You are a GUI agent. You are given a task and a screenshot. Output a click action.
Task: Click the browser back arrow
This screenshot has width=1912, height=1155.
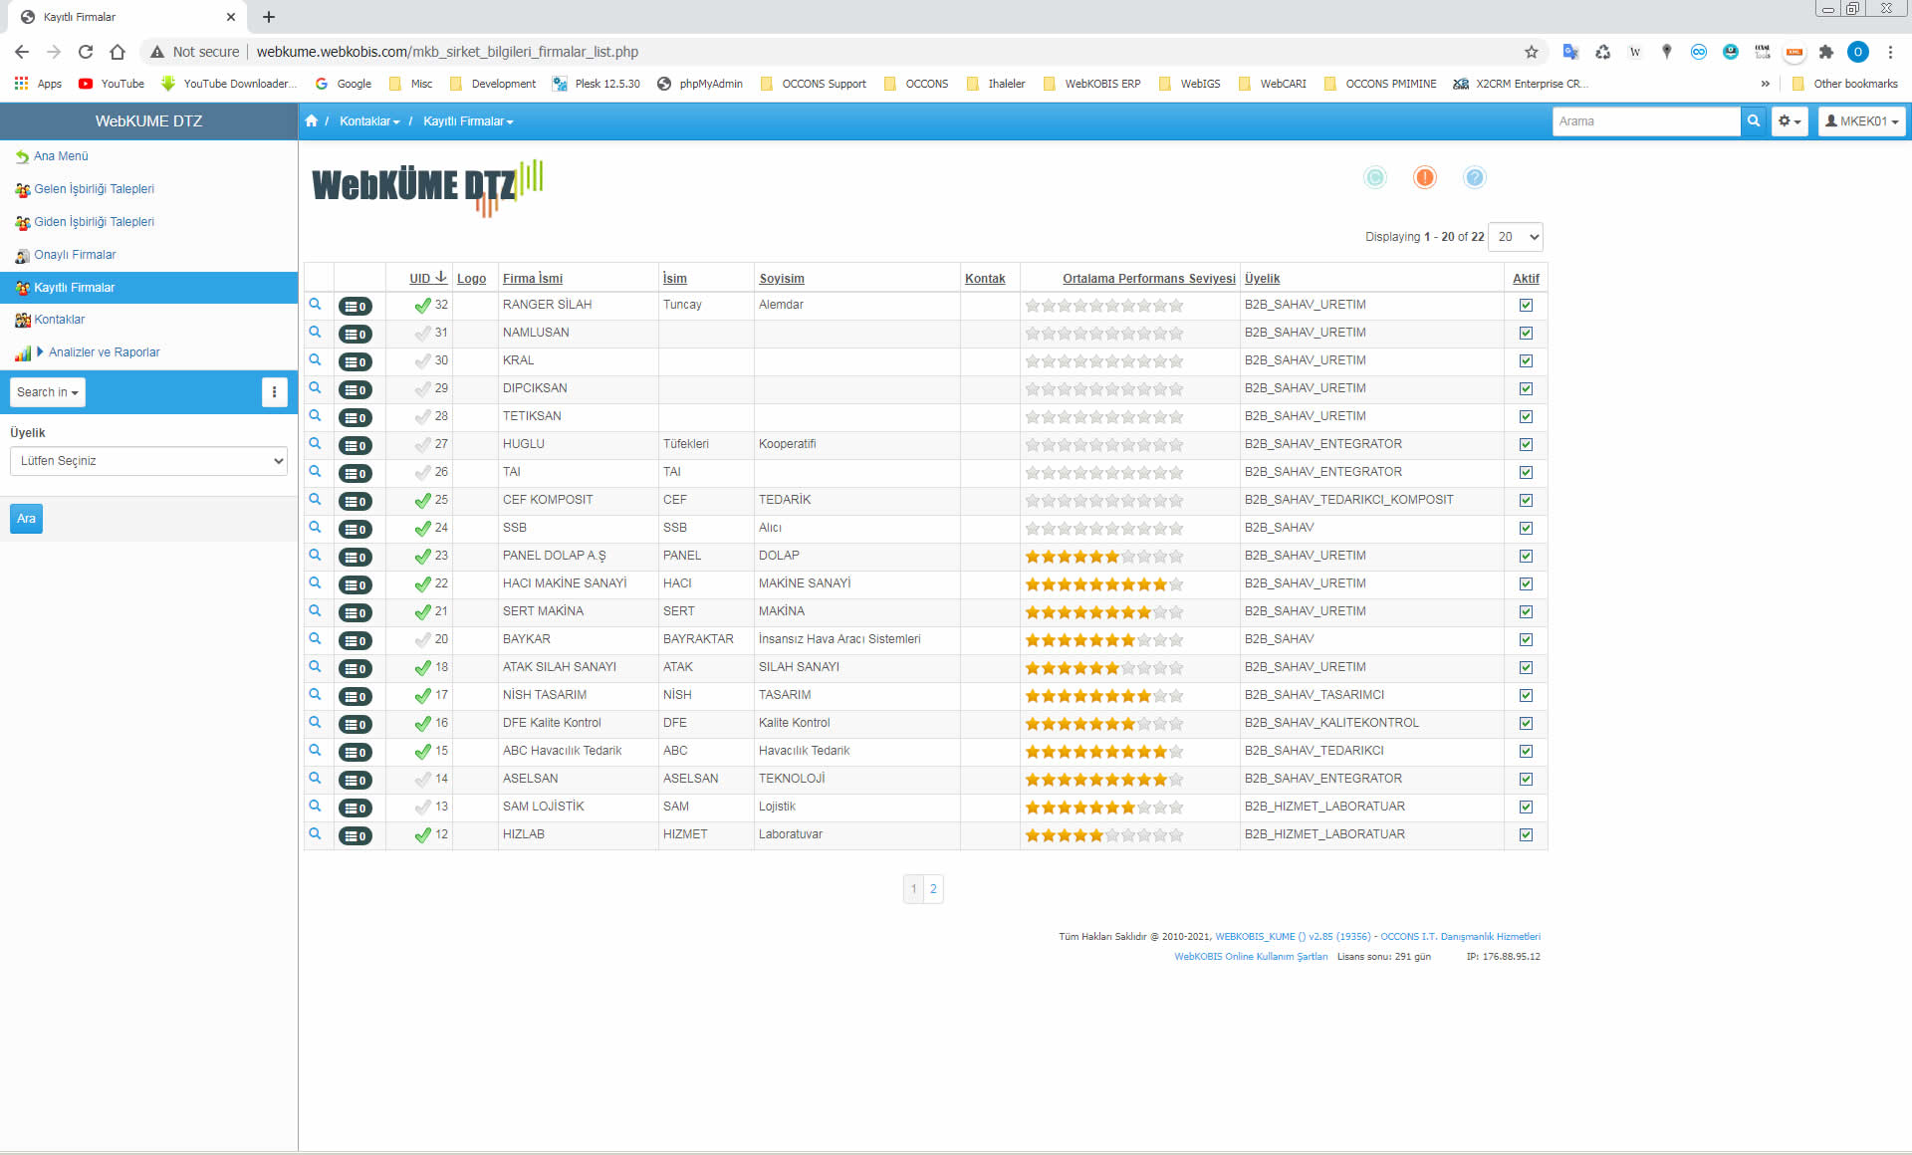[22, 52]
